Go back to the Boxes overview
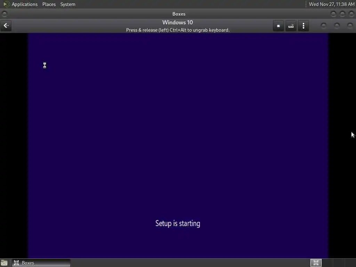 pyautogui.click(x=6, y=26)
